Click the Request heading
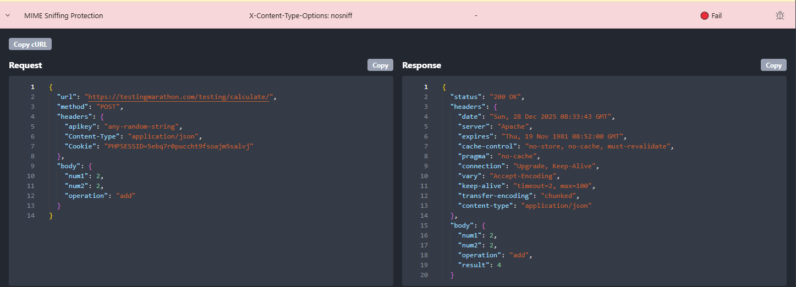The image size is (796, 287). pyautogui.click(x=25, y=65)
